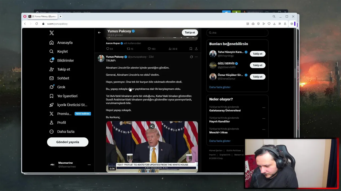
Task: Open Maxmarine account options menu
Action: (x=89, y=165)
